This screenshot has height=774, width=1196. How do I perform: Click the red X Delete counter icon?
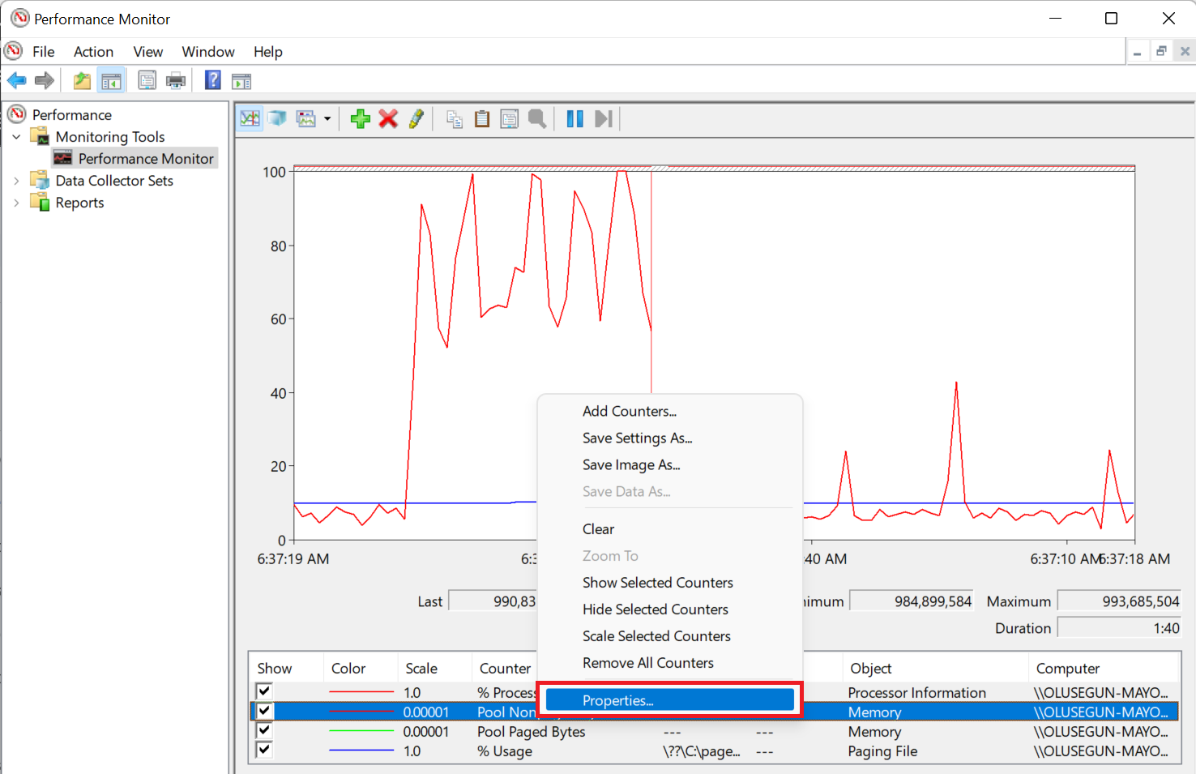388,119
